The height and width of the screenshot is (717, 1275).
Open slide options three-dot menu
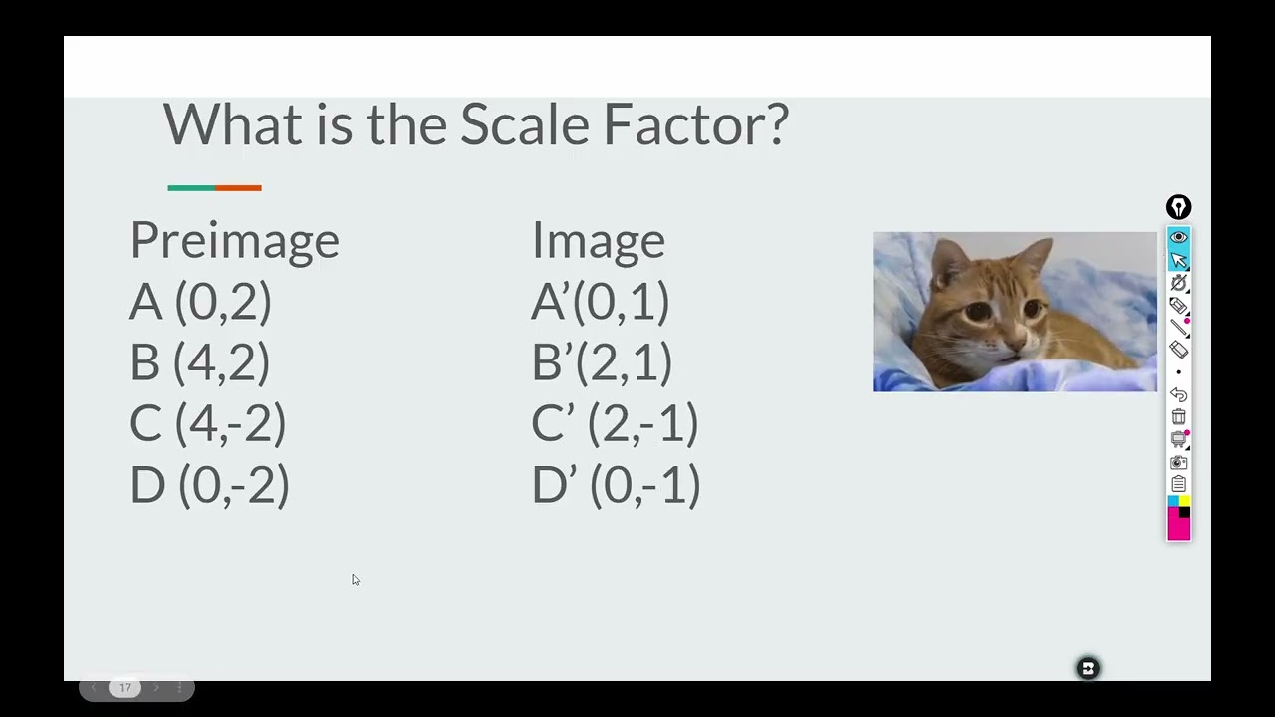pos(179,688)
